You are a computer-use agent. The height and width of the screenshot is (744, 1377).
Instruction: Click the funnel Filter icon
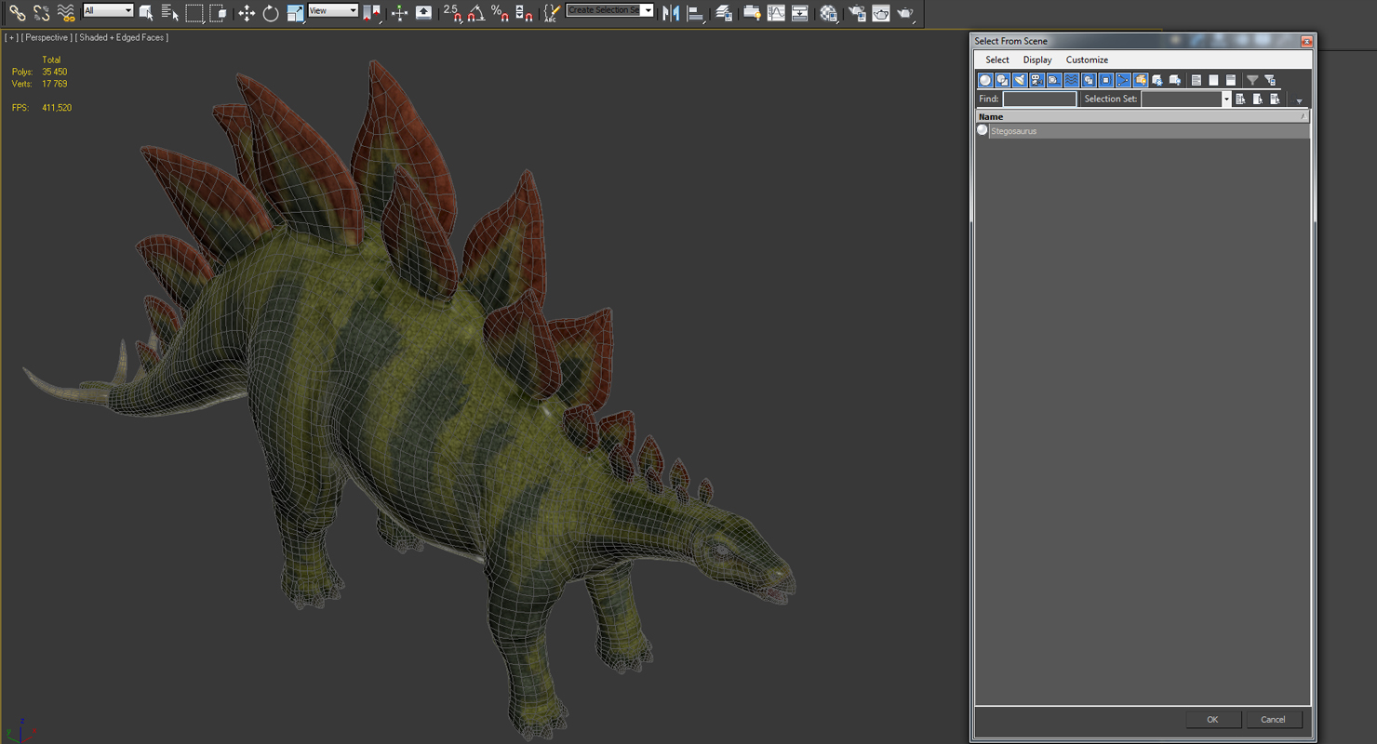[1252, 80]
